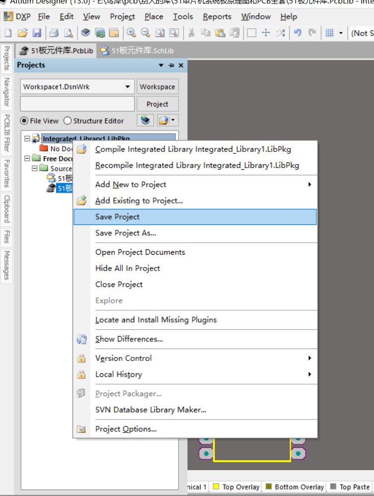Save with the floppy disk icon
This screenshot has height=496, width=374.
click(x=37, y=33)
